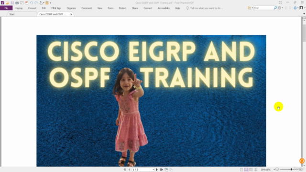Open the zoom percentage dropdown arrow
Screen dimensions: 306x172
coord(274,170)
